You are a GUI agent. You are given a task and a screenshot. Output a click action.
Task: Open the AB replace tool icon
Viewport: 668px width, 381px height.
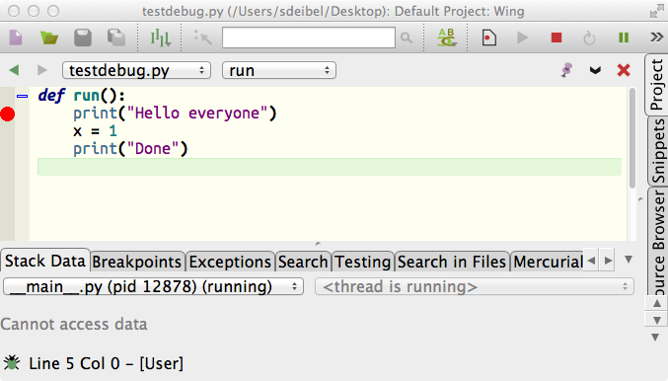(446, 38)
